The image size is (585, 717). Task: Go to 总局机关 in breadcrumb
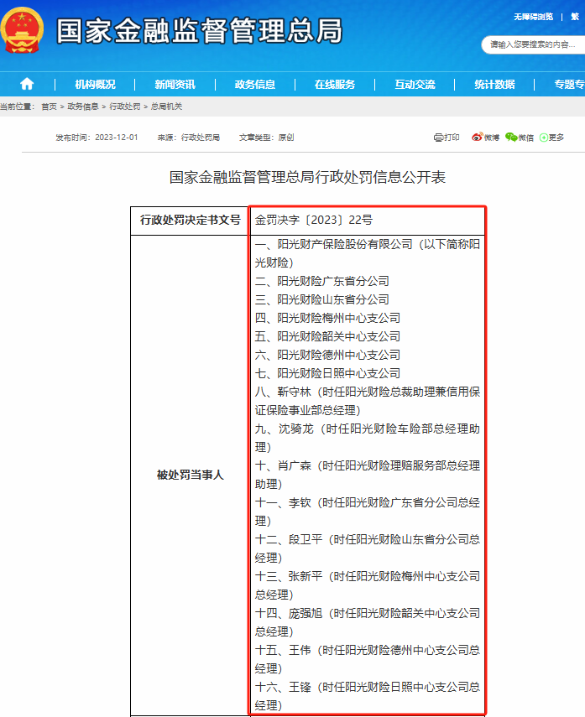[167, 107]
